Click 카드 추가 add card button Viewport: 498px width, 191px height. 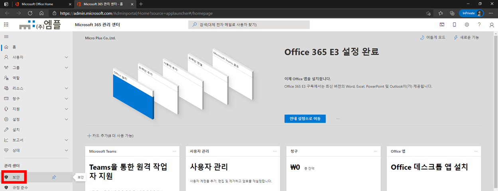point(110,136)
